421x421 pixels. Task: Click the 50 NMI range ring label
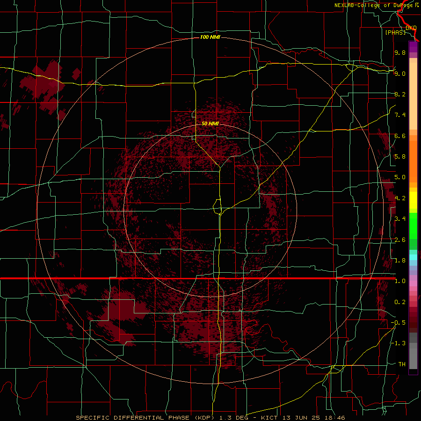coord(210,123)
